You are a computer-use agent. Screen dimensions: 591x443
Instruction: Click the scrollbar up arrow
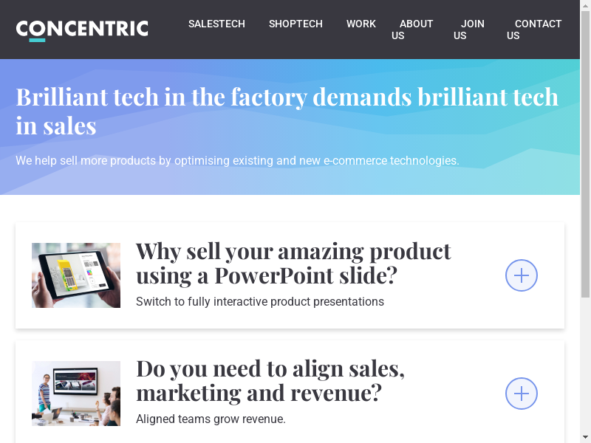click(x=585, y=5)
